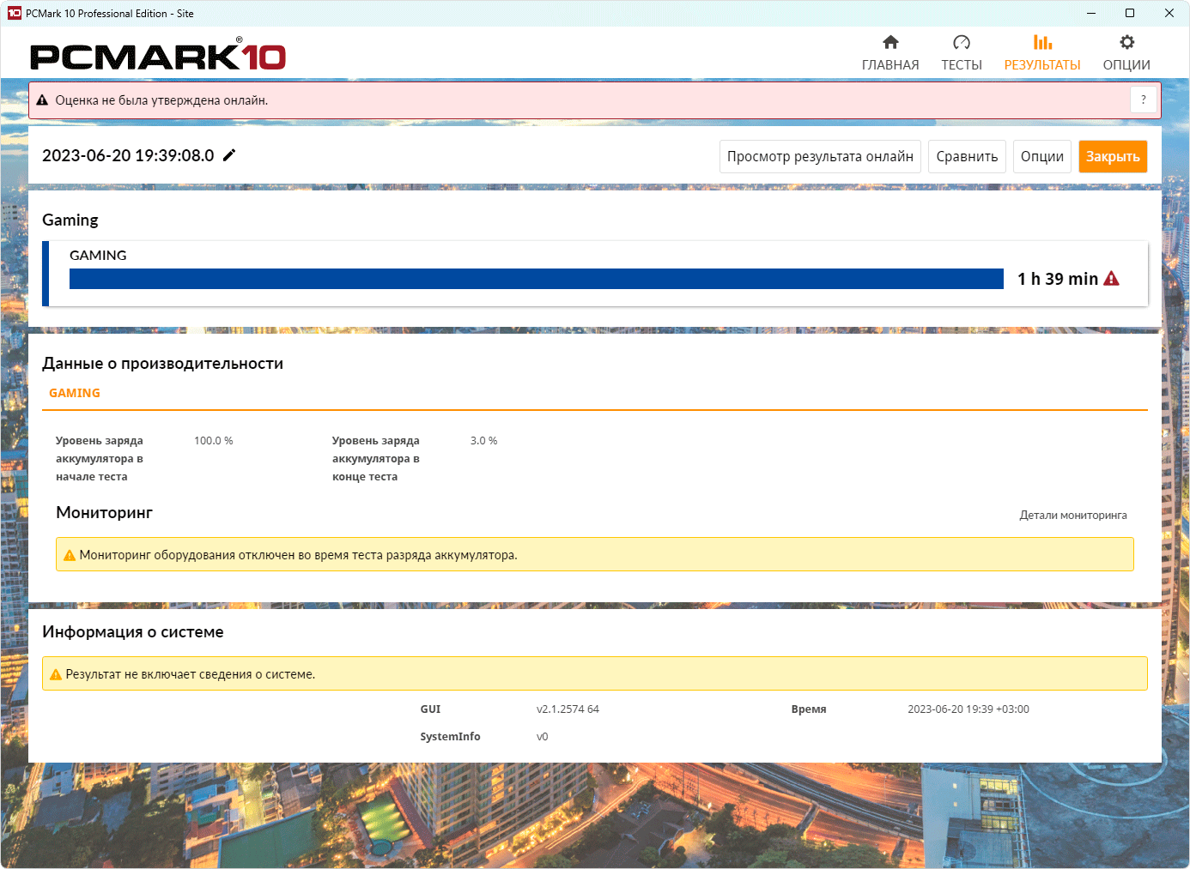The height and width of the screenshot is (869, 1190).
Task: Click the GUI label in system info
Action: pyautogui.click(x=430, y=709)
